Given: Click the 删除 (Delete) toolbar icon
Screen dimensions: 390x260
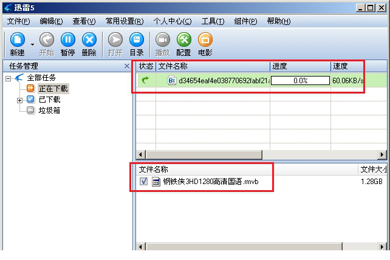Looking at the screenshot, I should point(89,40).
